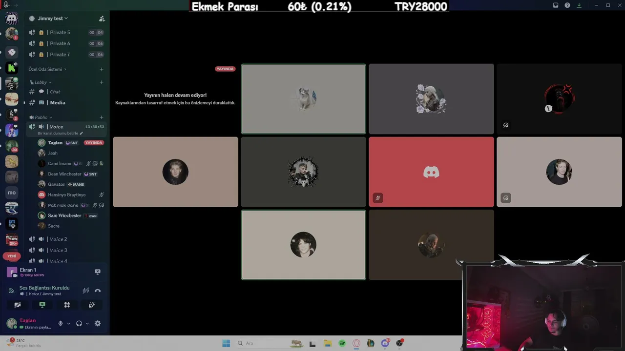Image resolution: width=625 pixels, height=351 pixels.
Task: Open the green Kick server icon
Action: [12, 68]
